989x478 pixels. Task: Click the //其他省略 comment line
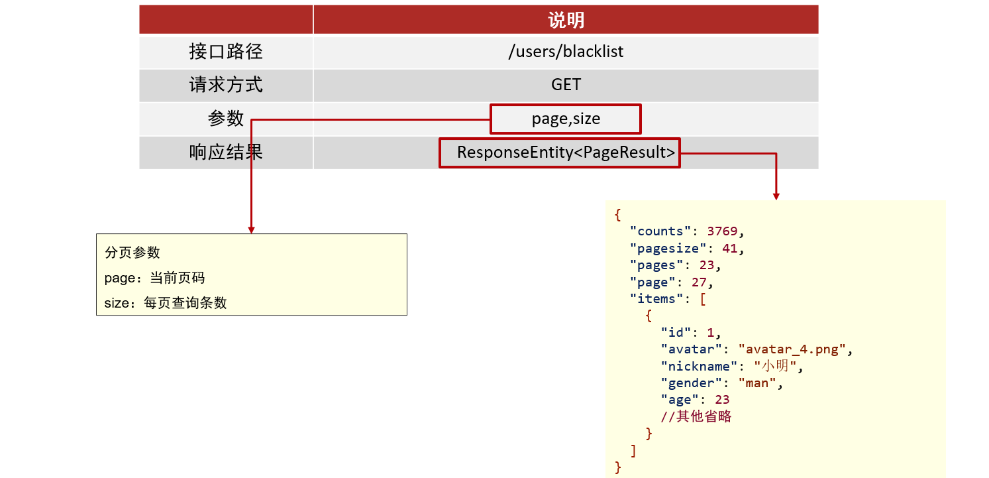pos(696,417)
